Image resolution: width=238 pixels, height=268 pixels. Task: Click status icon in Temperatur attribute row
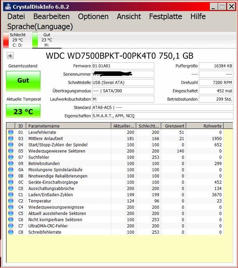(x=11, y=201)
